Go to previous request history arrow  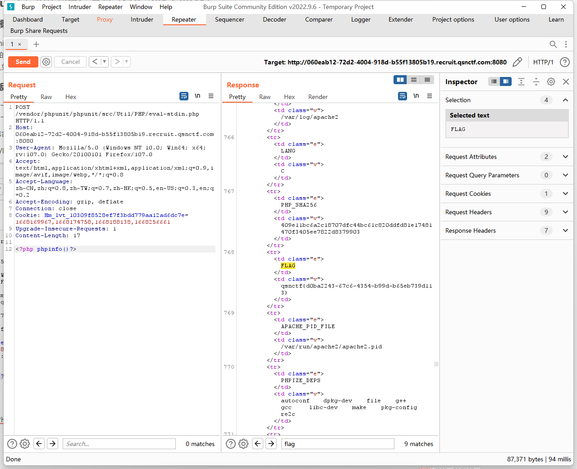coord(95,62)
